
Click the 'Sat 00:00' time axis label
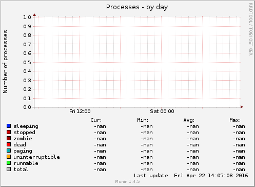(162, 111)
